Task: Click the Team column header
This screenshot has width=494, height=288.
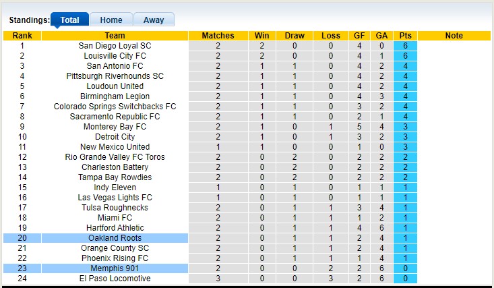Action: [x=115, y=36]
